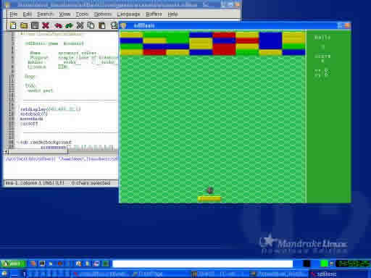Switch to the sdlBasic taskbar entry
Screen dimensions: 371x278
325,274
